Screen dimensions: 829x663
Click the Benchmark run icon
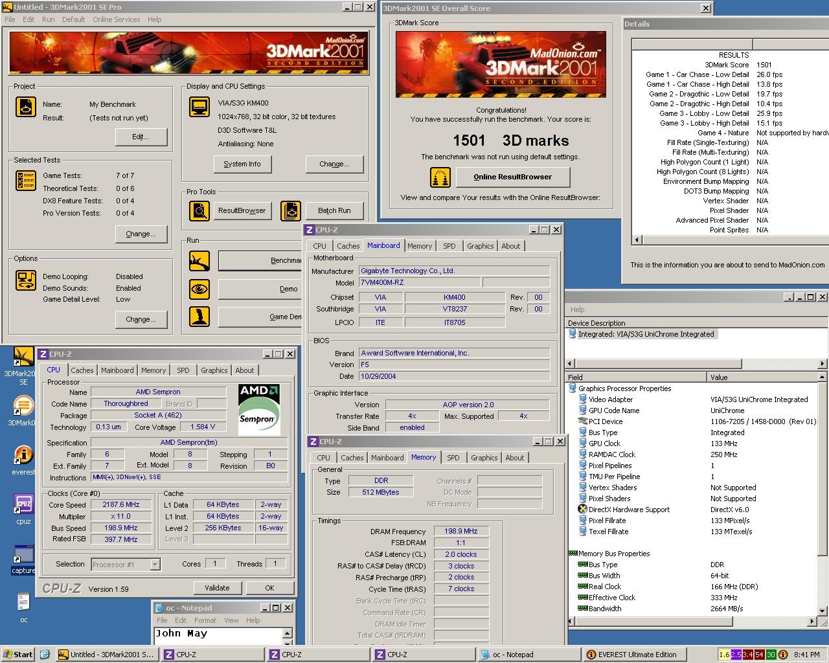tap(199, 261)
